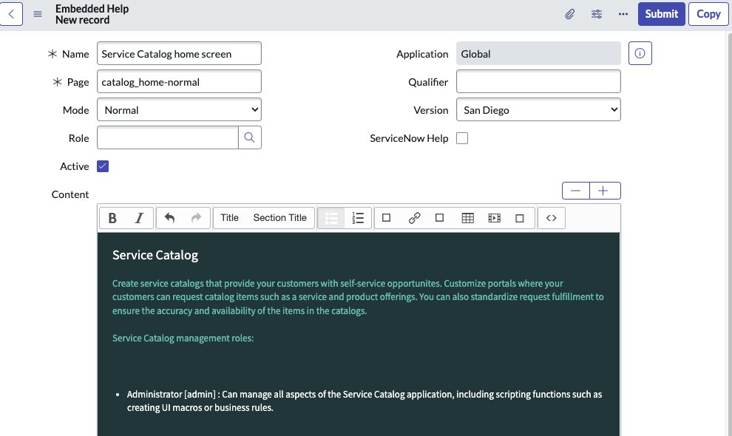Click square icon left of link icon
732x436 pixels.
386,218
